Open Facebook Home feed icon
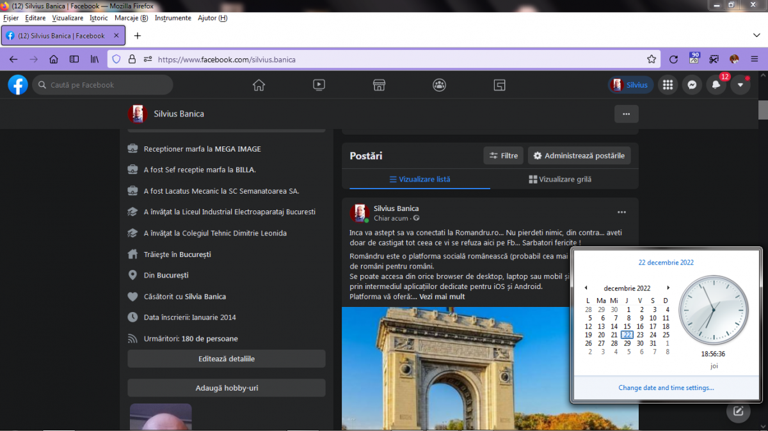The image size is (768, 431). click(x=259, y=85)
